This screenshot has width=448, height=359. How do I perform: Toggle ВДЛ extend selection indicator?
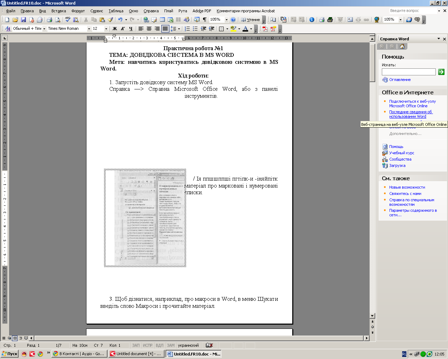(159, 345)
